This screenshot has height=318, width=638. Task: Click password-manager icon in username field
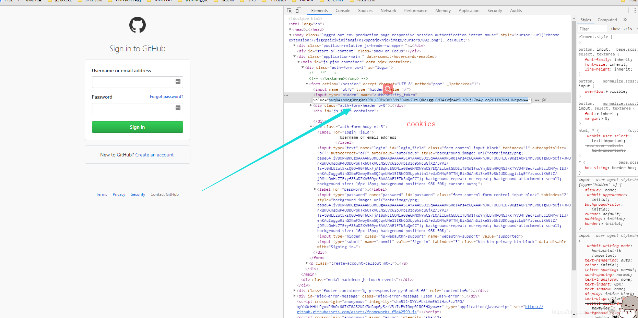tap(178, 81)
